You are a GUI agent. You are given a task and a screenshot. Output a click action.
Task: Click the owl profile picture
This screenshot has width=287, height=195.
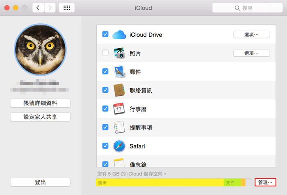tap(40, 49)
